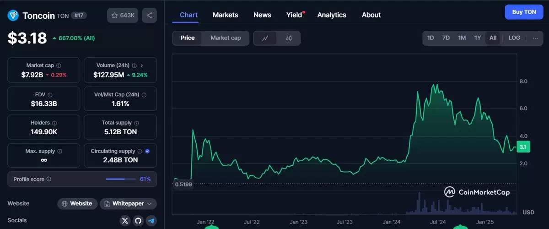Click the 149.90K holders value
The image size is (549, 229).
click(44, 132)
